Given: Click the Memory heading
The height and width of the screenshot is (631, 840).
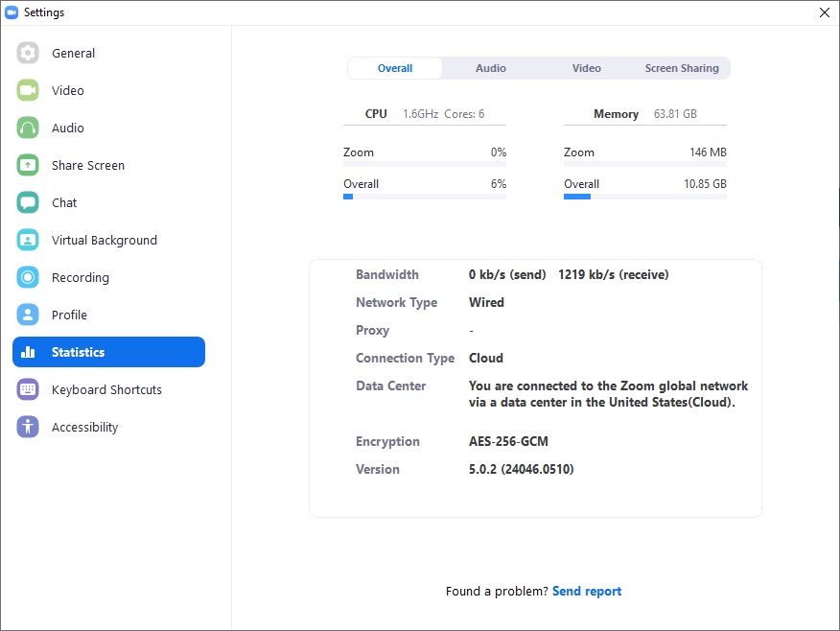Looking at the screenshot, I should (x=616, y=113).
